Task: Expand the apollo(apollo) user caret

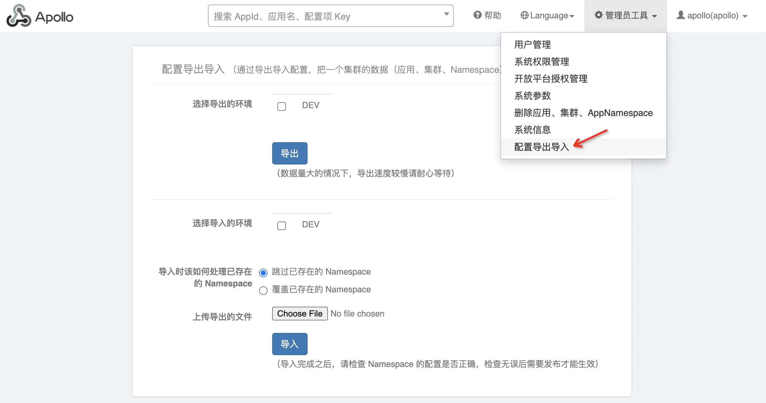Action: (745, 16)
